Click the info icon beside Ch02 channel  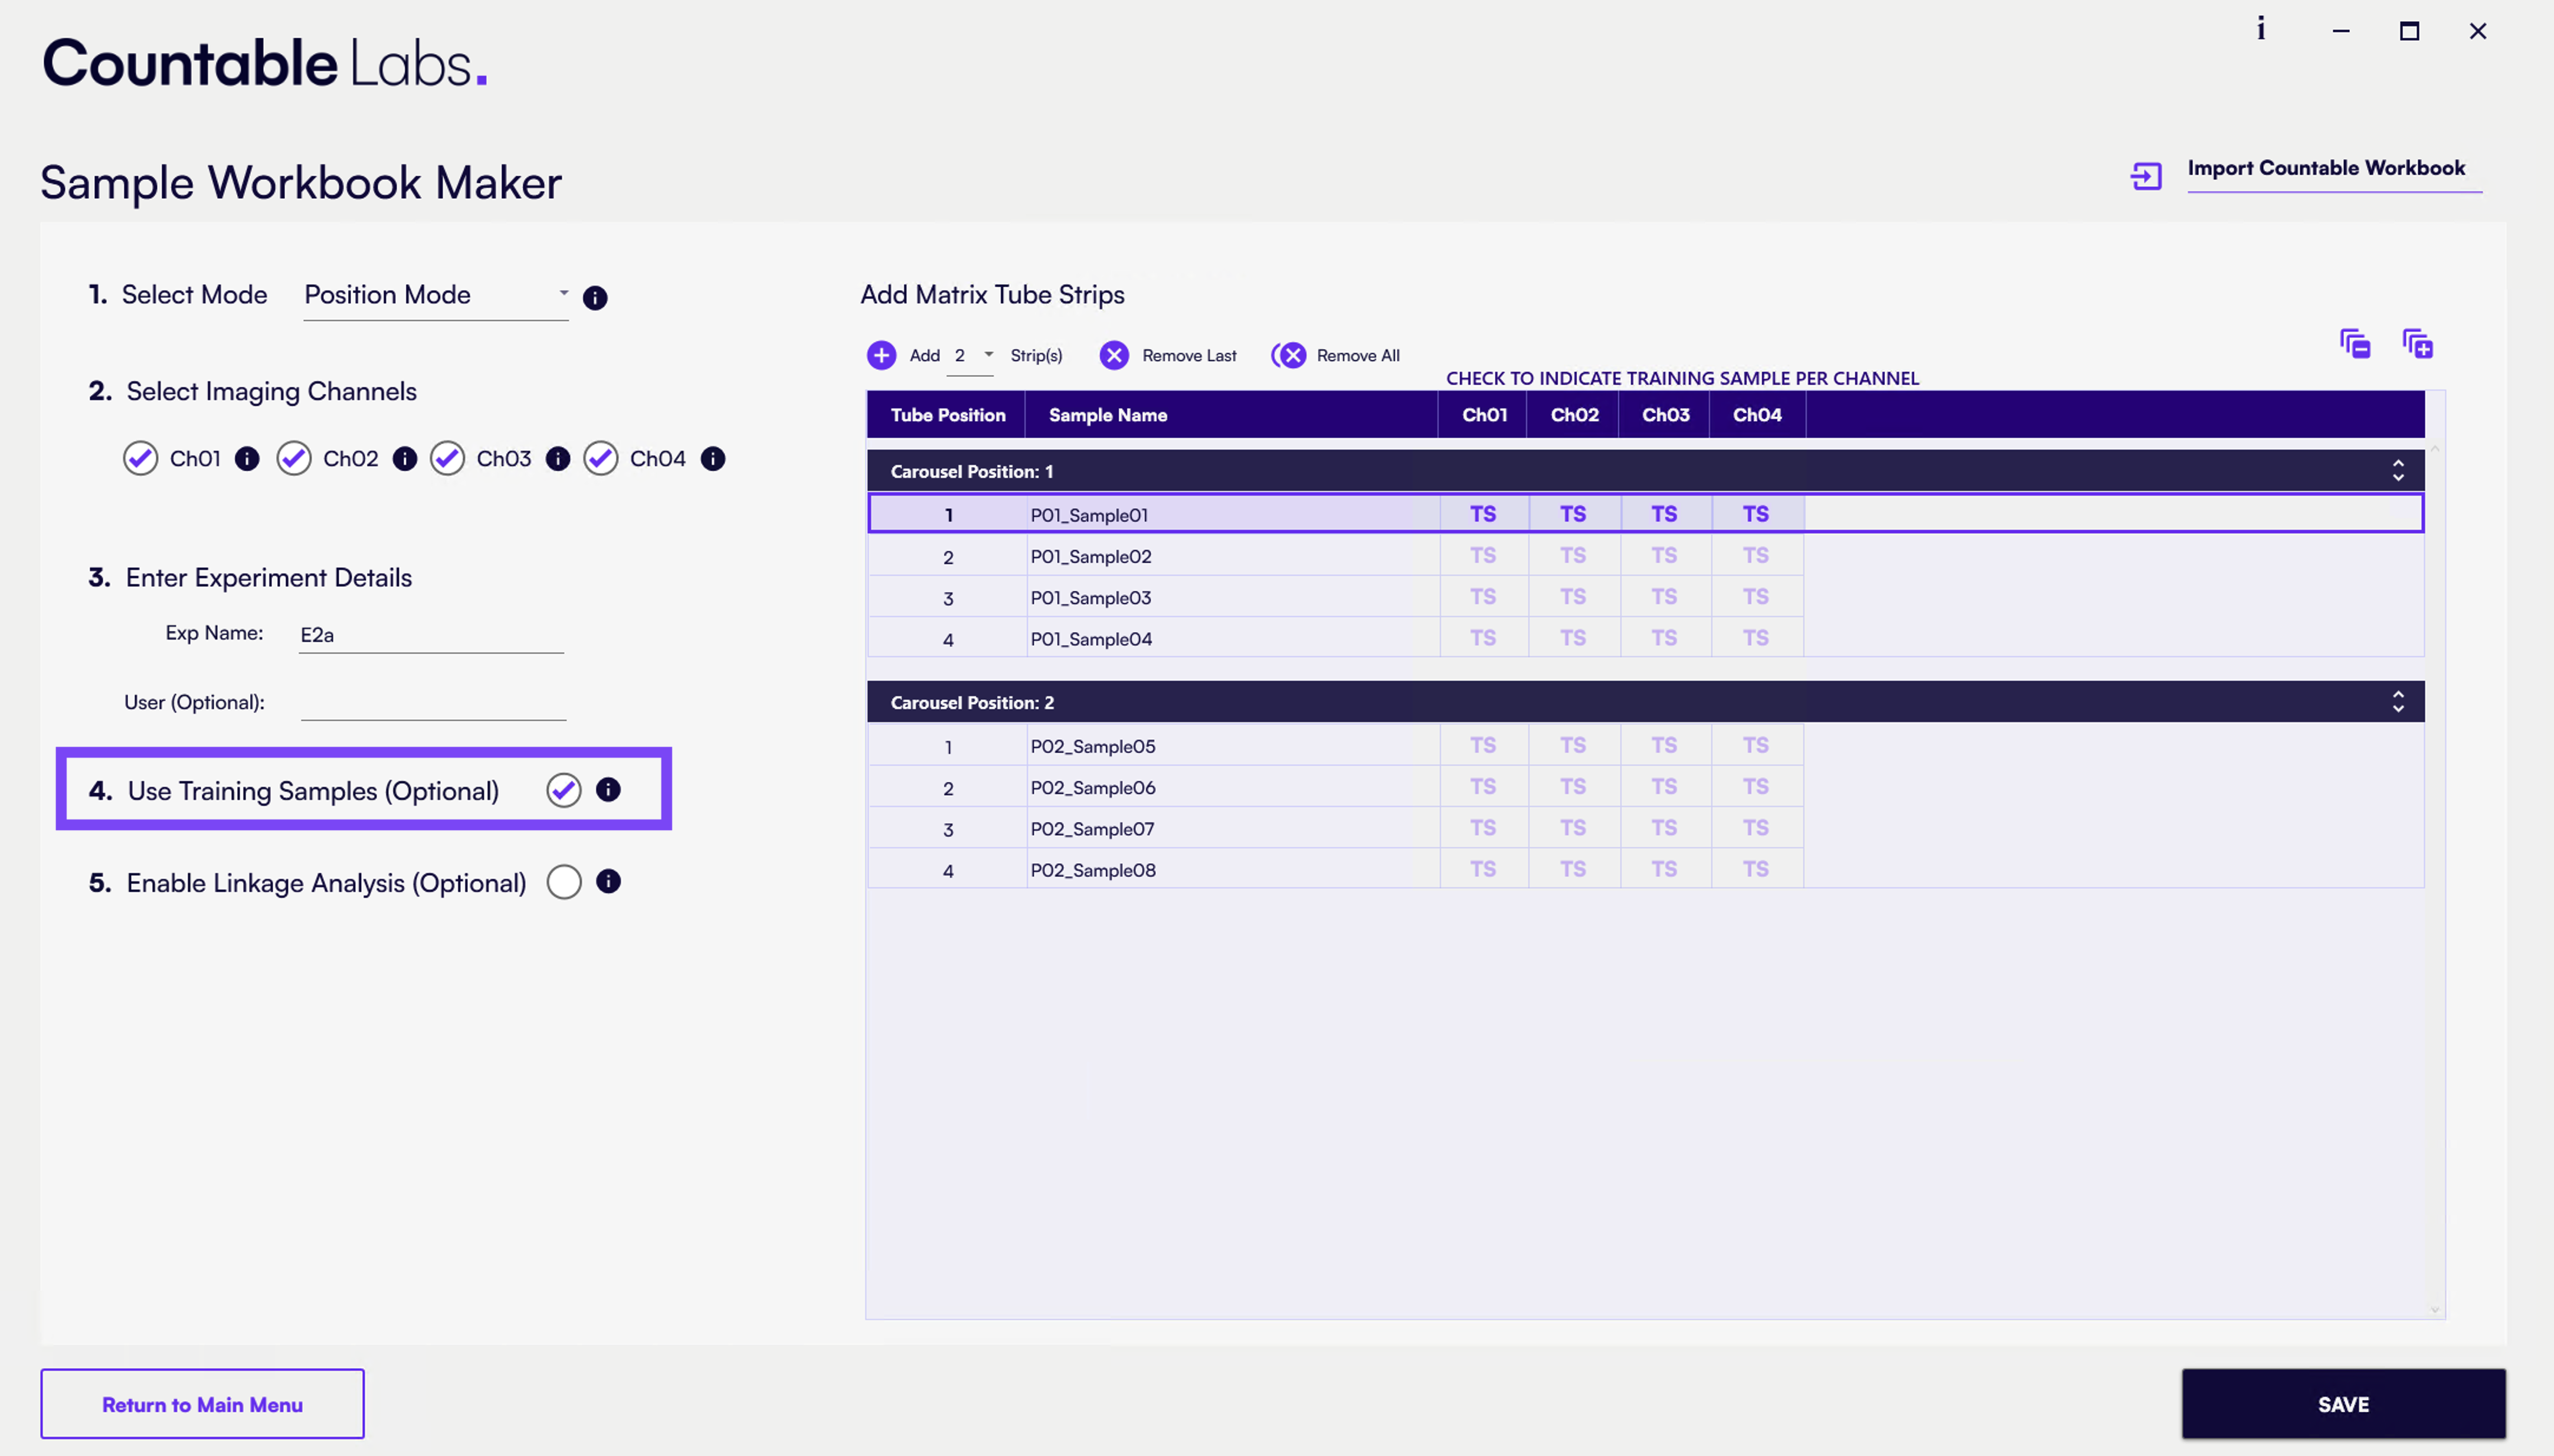[404, 459]
